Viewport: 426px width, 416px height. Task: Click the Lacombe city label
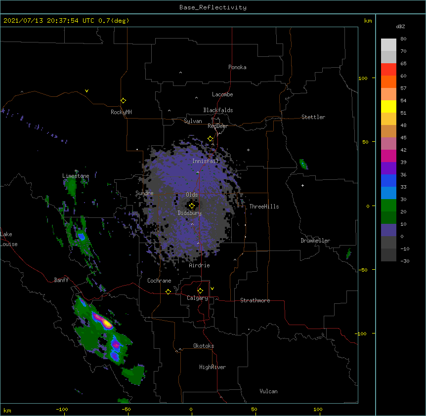coord(222,94)
